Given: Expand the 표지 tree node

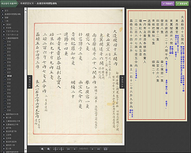Looking at the screenshot, I should coord(3,11).
